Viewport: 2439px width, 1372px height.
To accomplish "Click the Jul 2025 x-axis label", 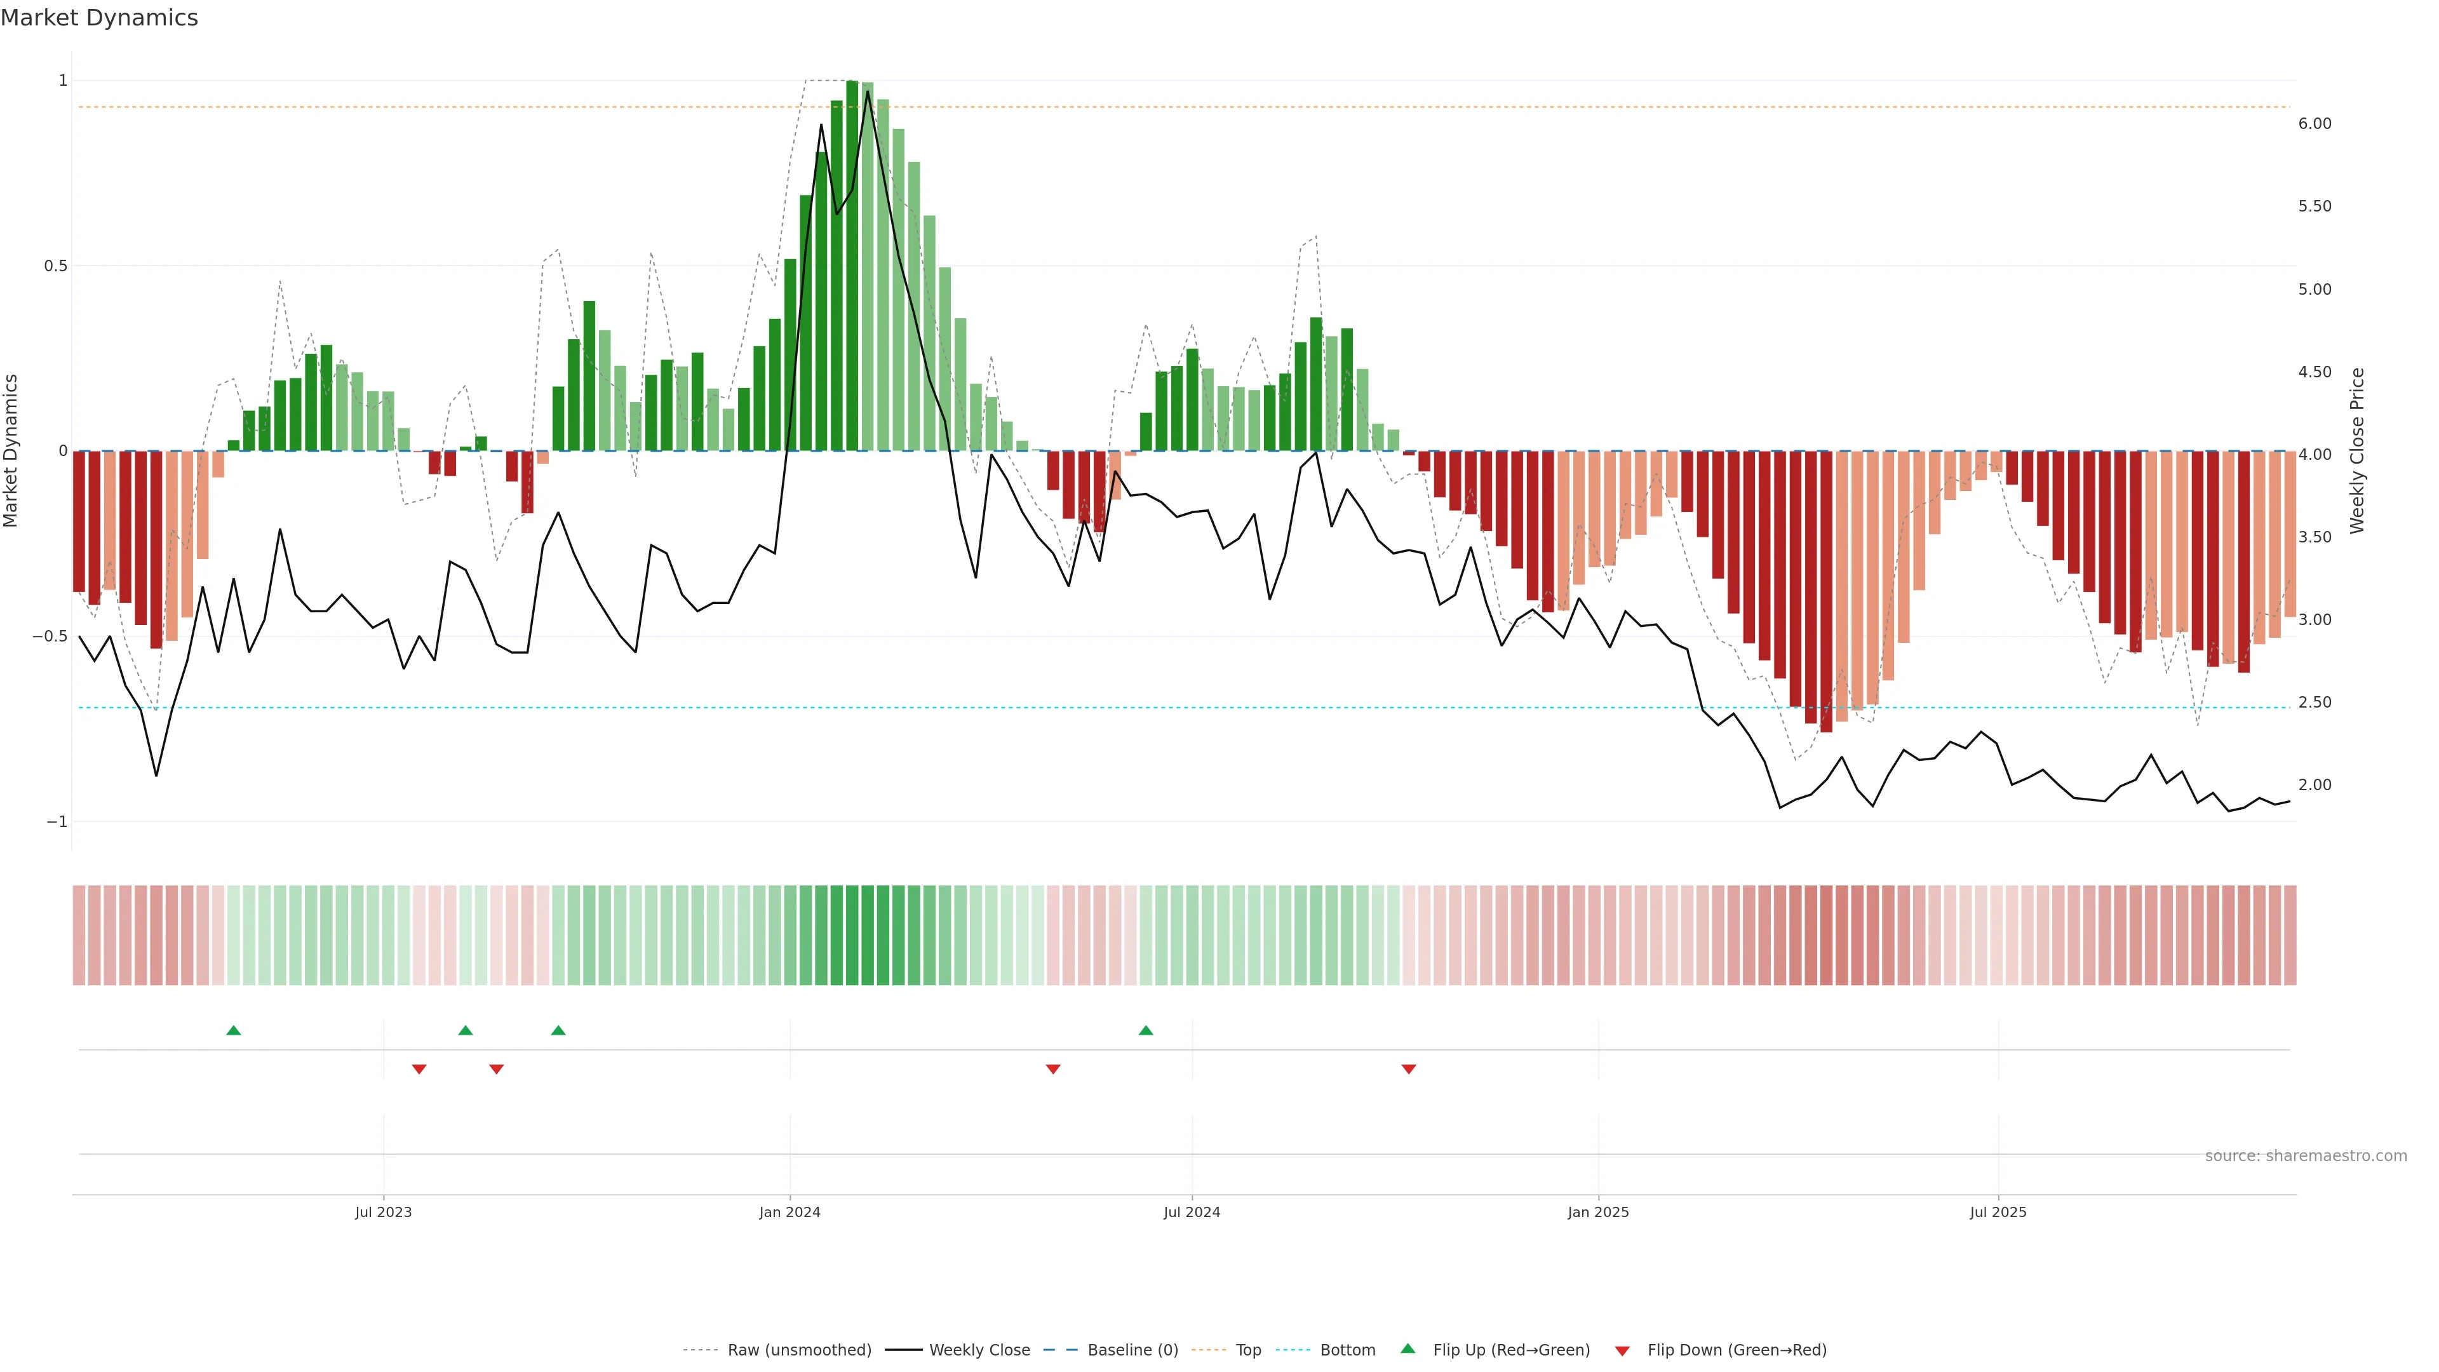I will coord(1998,1212).
